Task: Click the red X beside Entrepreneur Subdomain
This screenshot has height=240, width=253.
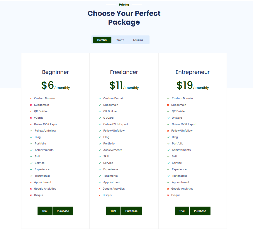Action: coord(168,105)
